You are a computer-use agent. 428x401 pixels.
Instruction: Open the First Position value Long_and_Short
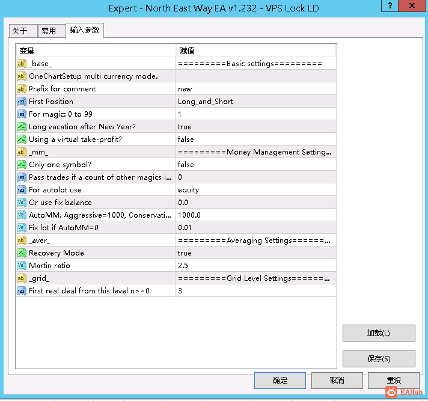pos(255,102)
